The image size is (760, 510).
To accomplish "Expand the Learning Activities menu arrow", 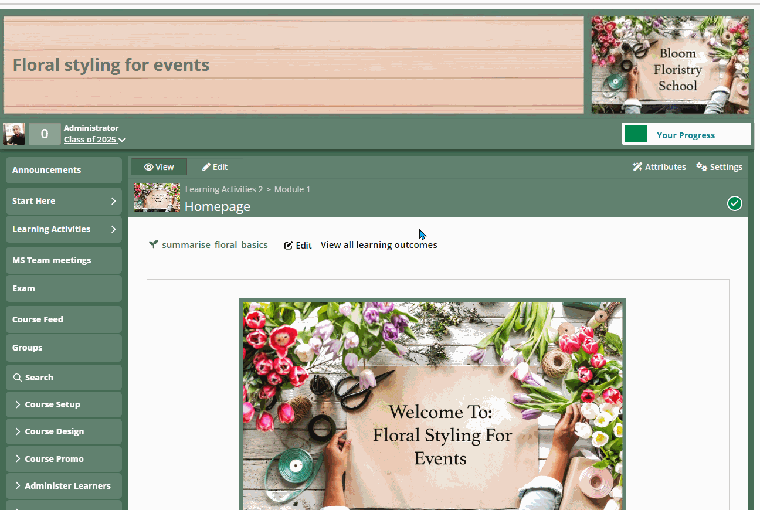I will 113,229.
